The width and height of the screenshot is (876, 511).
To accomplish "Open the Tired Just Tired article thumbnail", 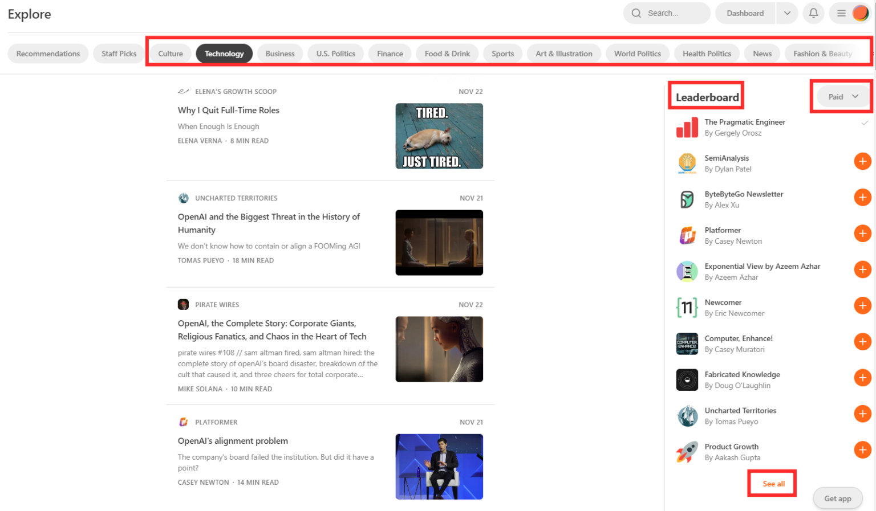I will tap(439, 136).
